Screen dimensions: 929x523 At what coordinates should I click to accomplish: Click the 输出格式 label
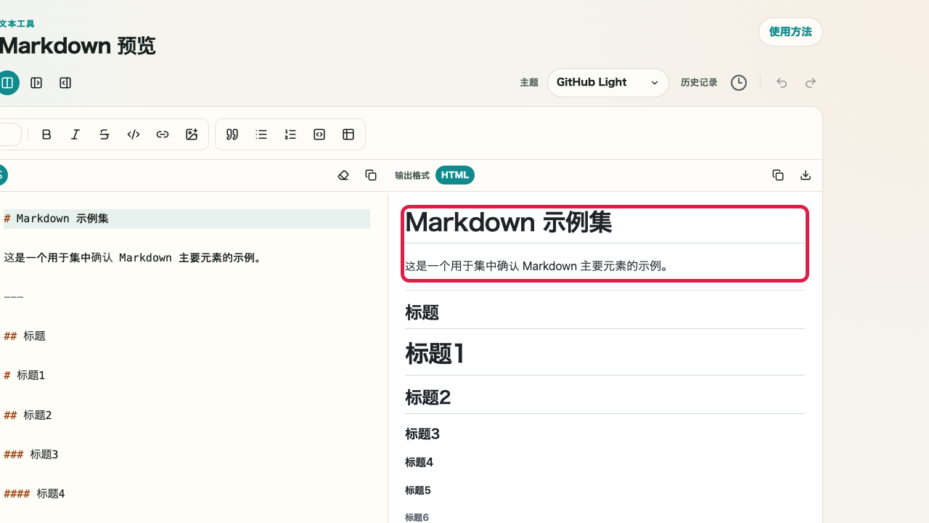(412, 176)
